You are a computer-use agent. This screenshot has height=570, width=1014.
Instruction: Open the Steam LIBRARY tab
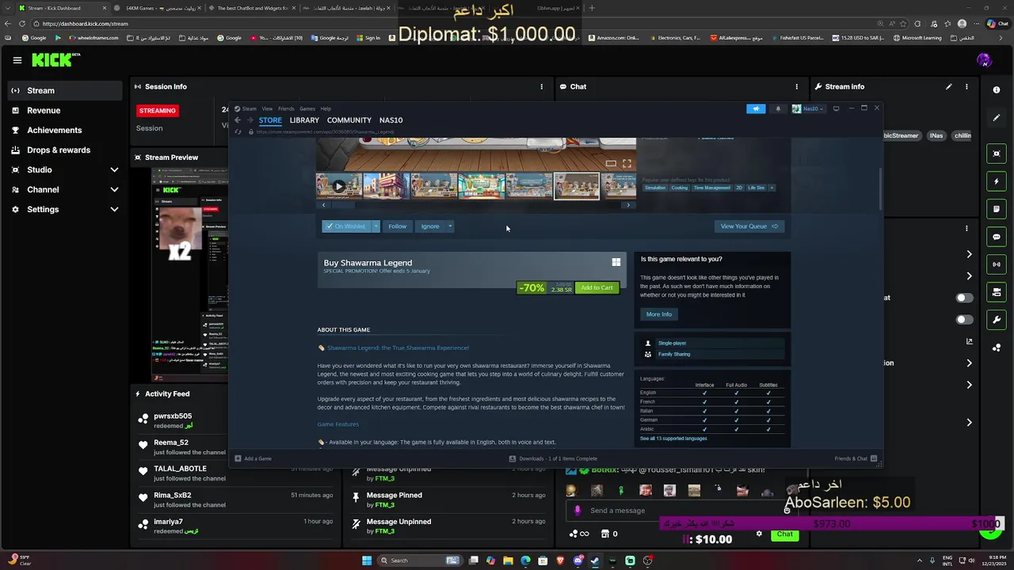tap(304, 120)
